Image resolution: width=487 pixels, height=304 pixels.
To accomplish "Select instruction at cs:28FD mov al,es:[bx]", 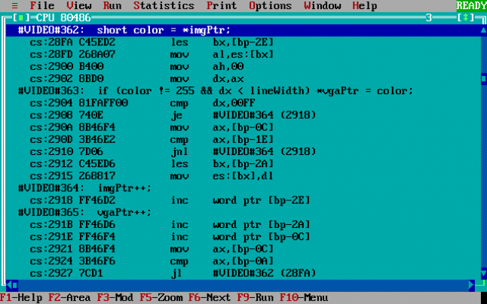I will [244, 54].
